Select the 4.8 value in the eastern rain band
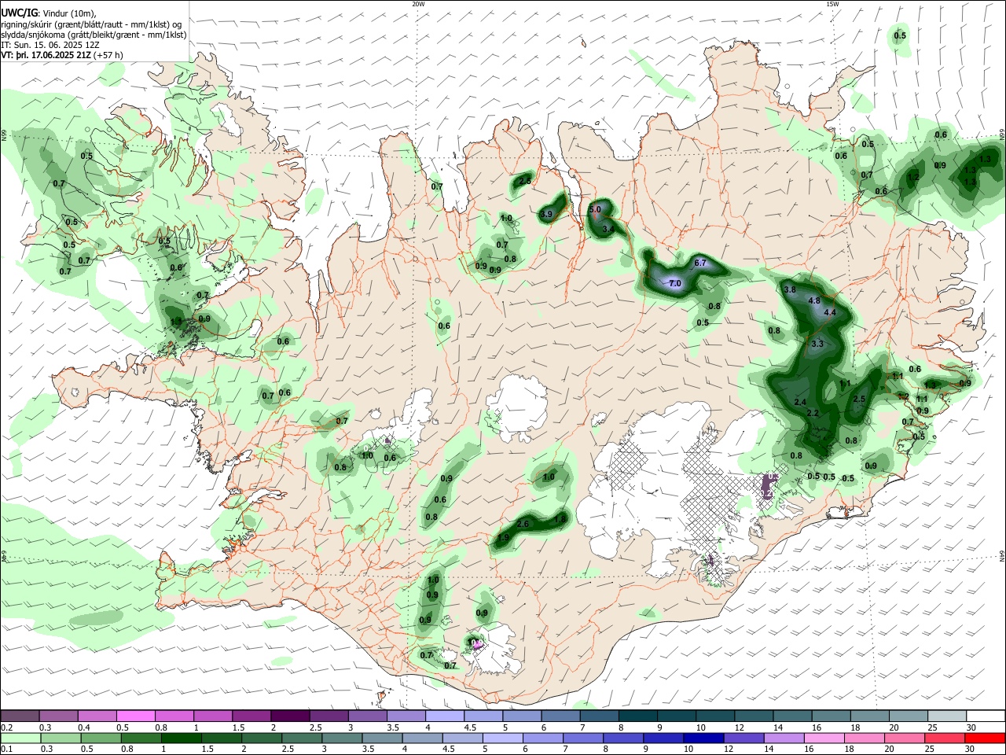The width and height of the screenshot is (1006, 755). [x=814, y=300]
